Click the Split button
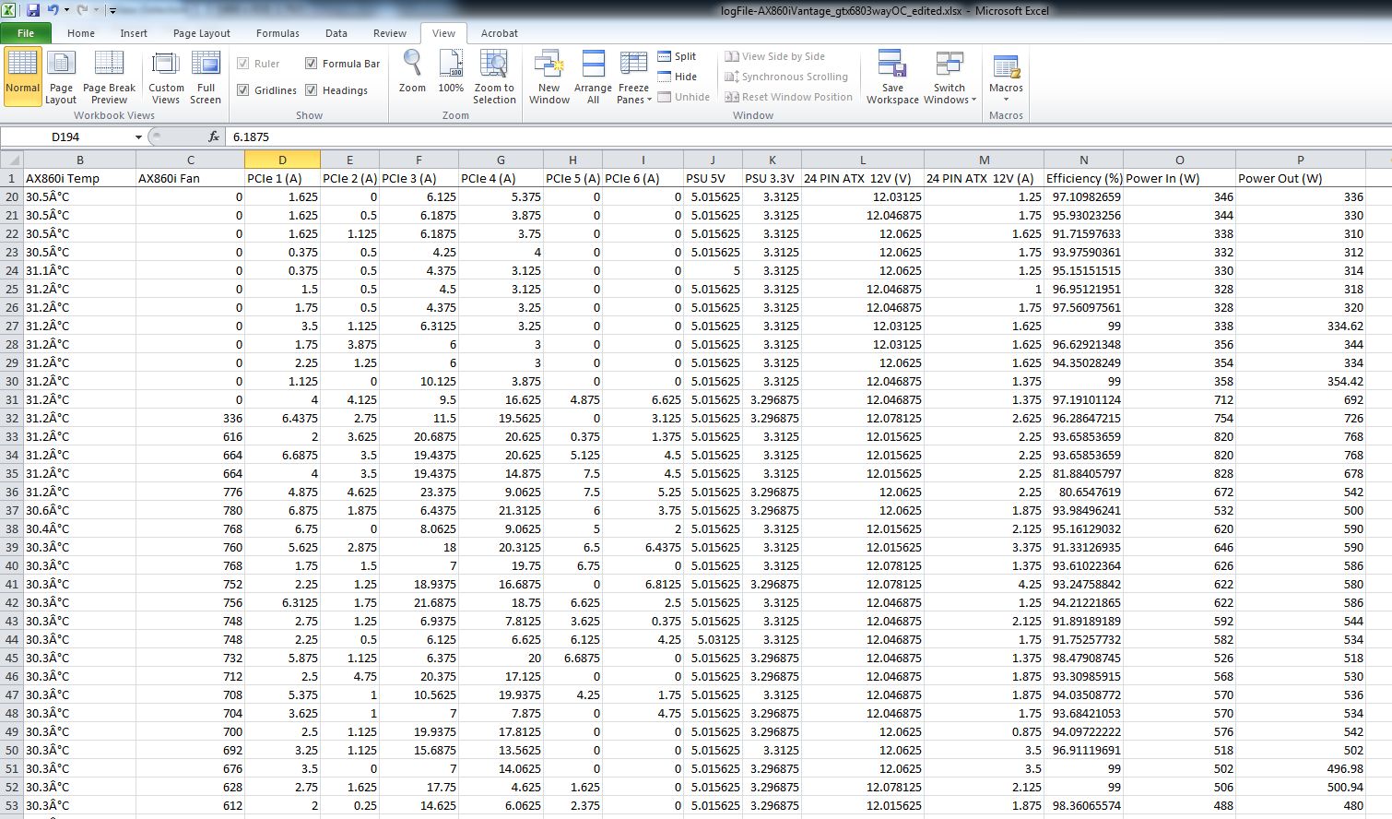 click(677, 56)
